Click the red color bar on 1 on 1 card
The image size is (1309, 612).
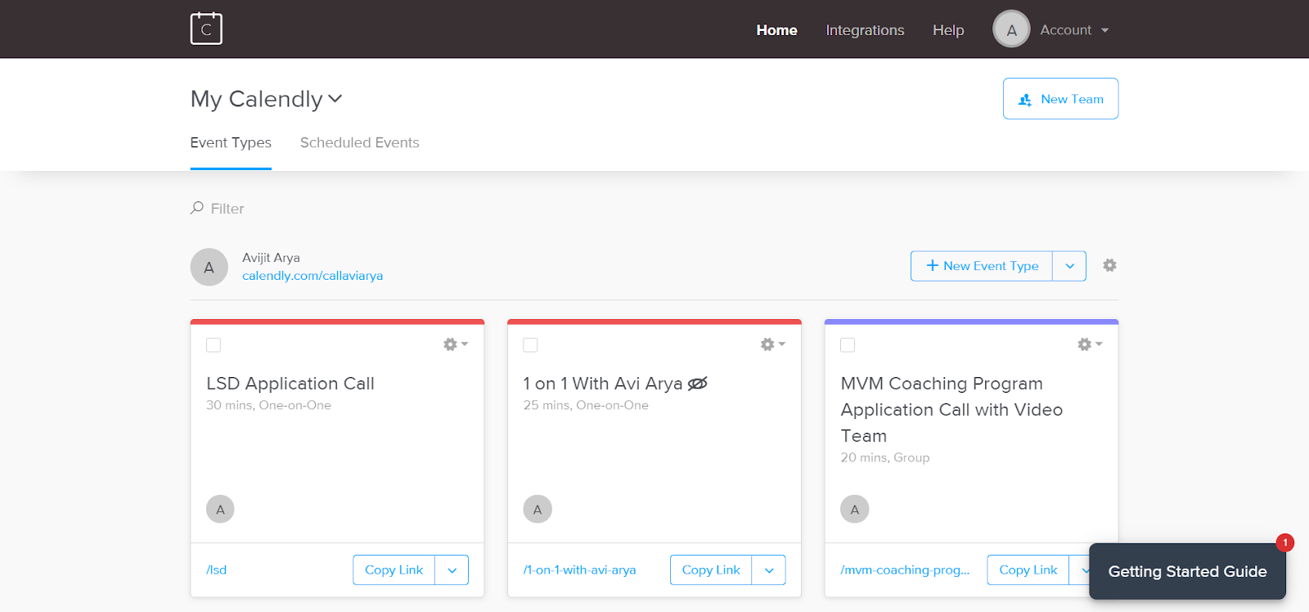(654, 322)
